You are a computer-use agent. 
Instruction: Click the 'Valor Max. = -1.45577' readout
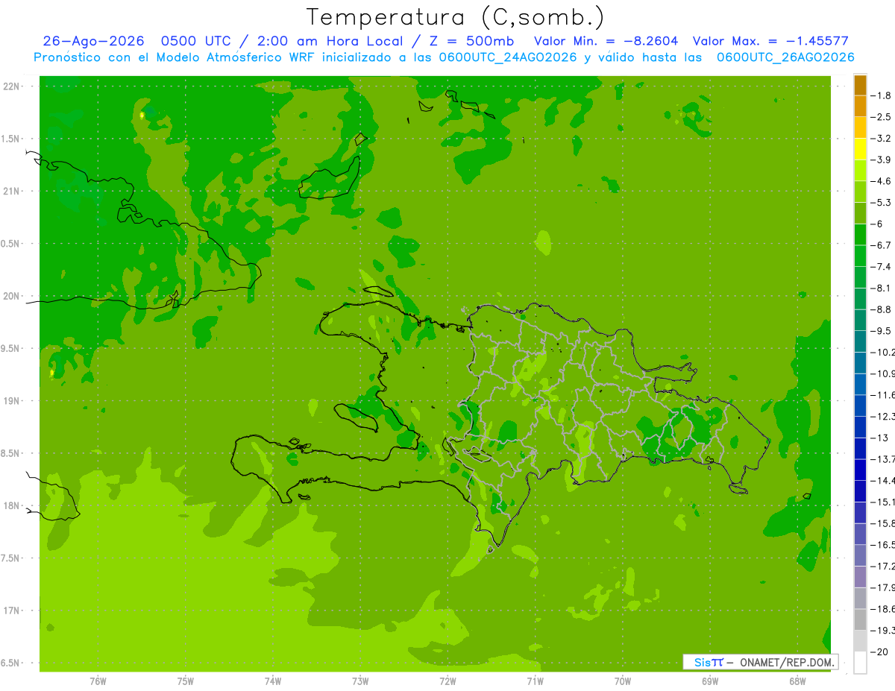pyautogui.click(x=770, y=42)
